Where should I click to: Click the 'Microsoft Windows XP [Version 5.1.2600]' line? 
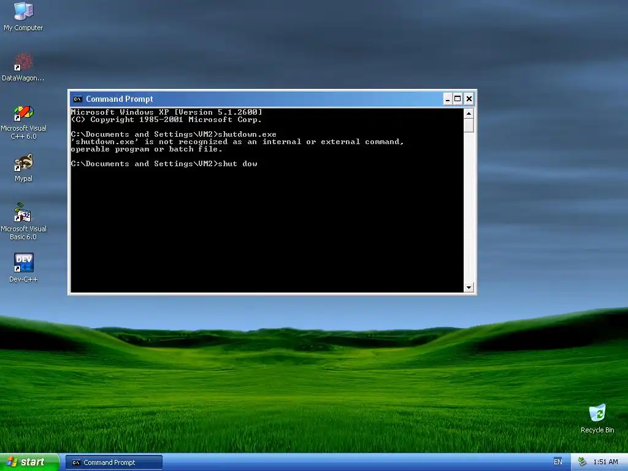167,112
